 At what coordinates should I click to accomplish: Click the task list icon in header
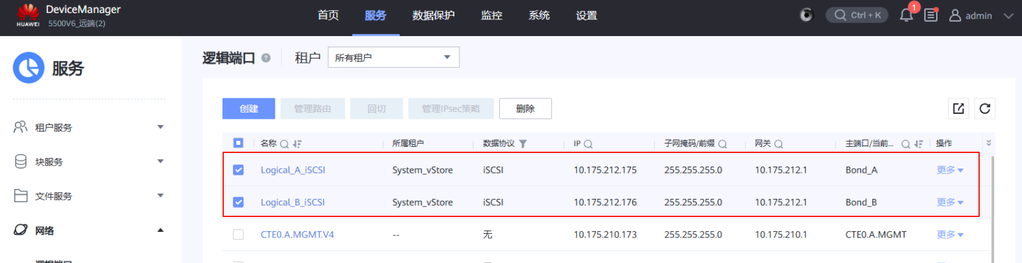[931, 16]
